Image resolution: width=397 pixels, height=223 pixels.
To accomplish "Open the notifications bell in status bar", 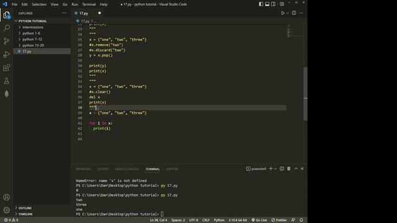I will click(x=301, y=220).
